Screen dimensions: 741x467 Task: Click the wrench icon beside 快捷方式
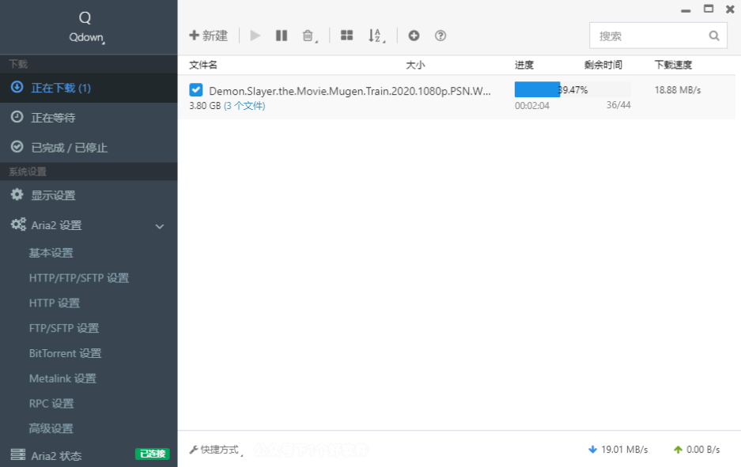[193, 450]
